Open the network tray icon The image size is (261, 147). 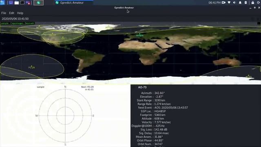click(x=229, y=2)
